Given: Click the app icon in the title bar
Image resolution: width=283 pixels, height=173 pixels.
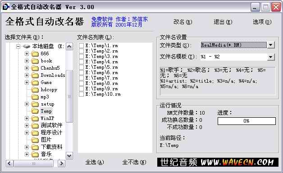Looking at the screenshot, I should tap(6, 7).
